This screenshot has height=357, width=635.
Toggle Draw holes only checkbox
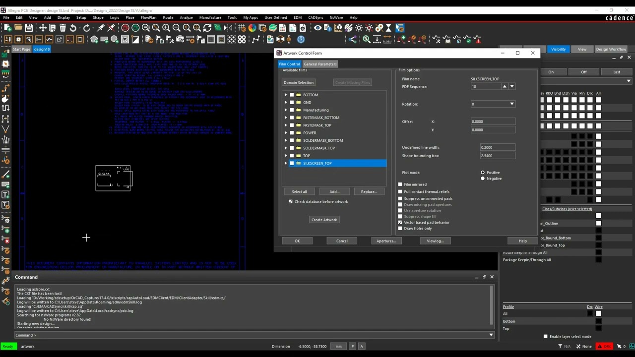(x=400, y=229)
